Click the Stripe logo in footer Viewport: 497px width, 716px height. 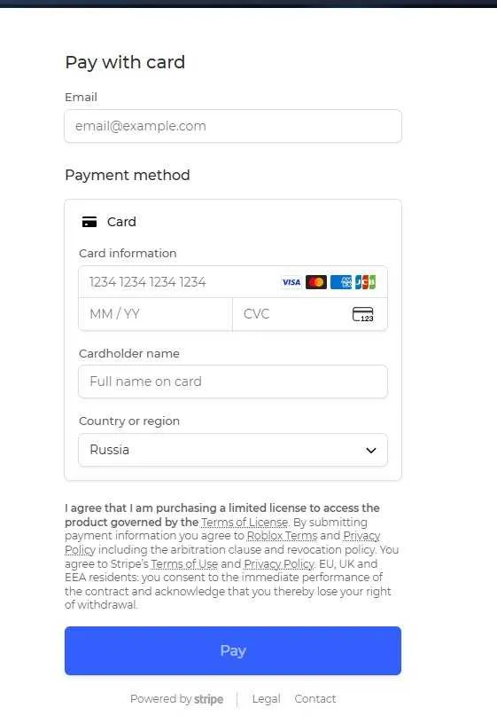point(209,699)
